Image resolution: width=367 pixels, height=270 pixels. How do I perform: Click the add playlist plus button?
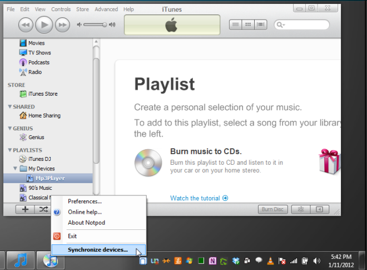25,209
